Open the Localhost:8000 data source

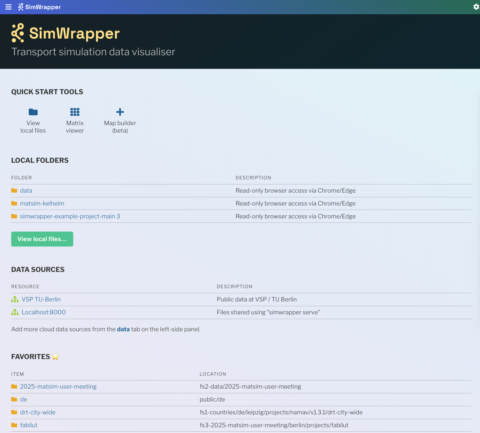43,312
